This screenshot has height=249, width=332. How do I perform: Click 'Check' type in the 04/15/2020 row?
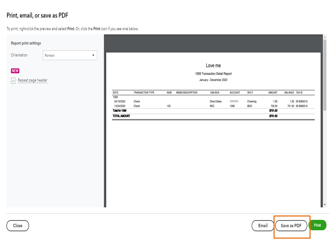click(137, 101)
